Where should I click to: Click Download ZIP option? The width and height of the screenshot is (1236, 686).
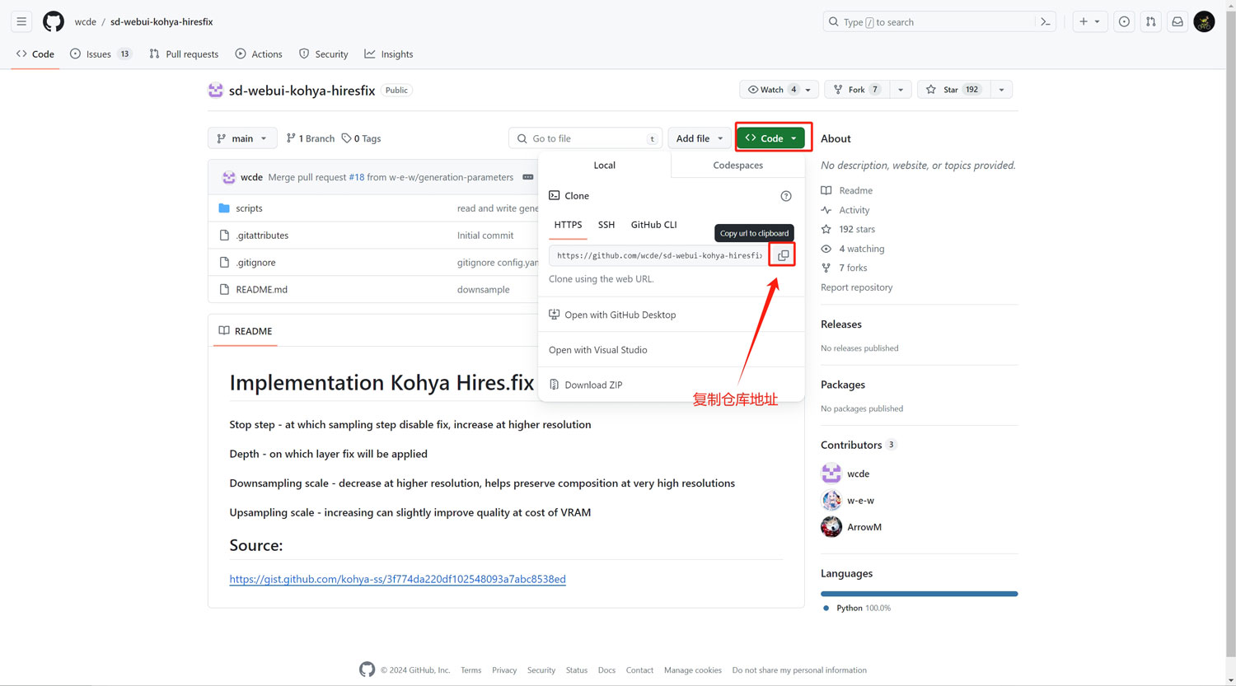(x=593, y=385)
